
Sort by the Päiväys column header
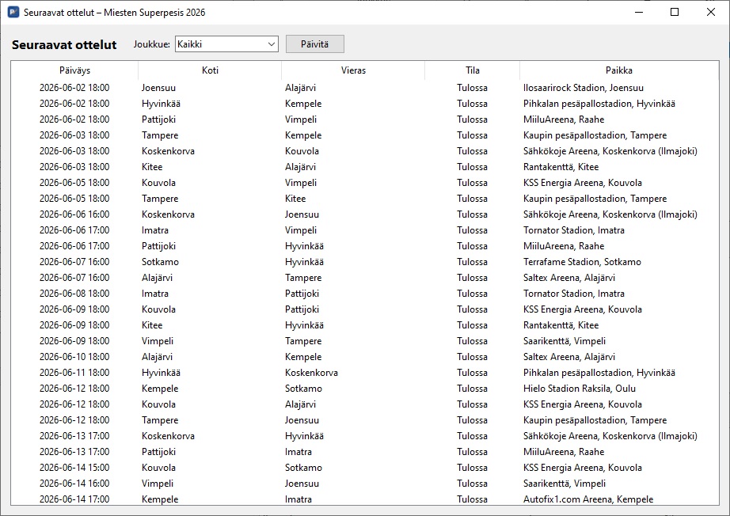[x=74, y=70]
